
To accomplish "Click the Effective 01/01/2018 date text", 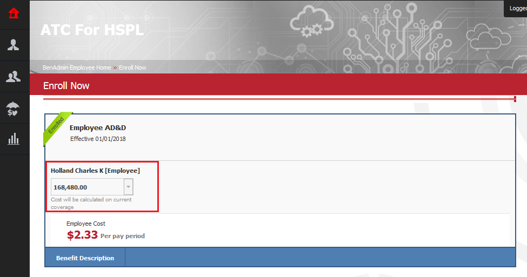I will click(98, 139).
